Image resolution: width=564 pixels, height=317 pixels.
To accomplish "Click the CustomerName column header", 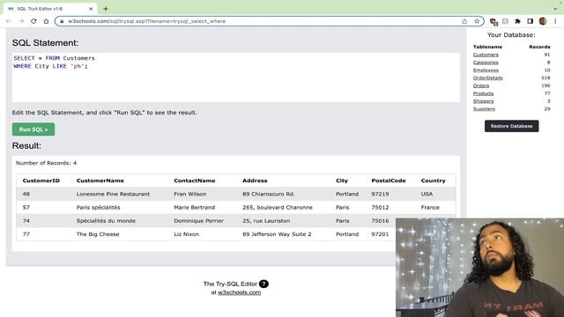I will 100,181.
